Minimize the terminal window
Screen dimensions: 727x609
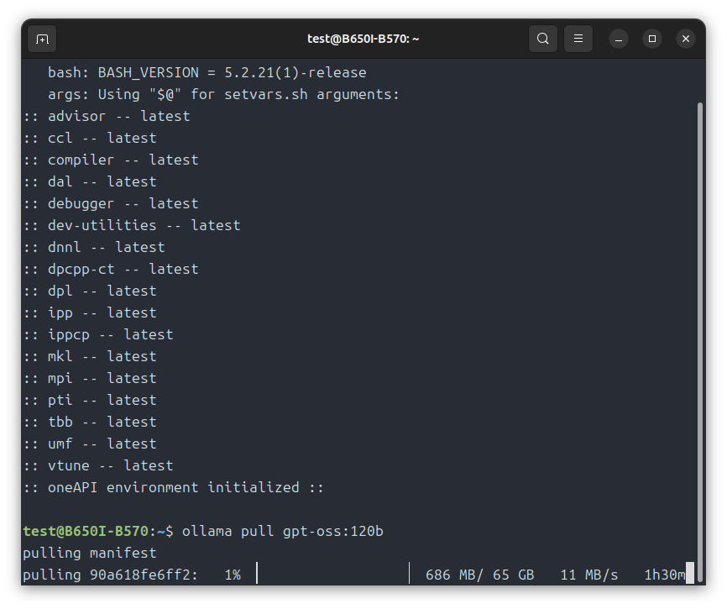(619, 39)
